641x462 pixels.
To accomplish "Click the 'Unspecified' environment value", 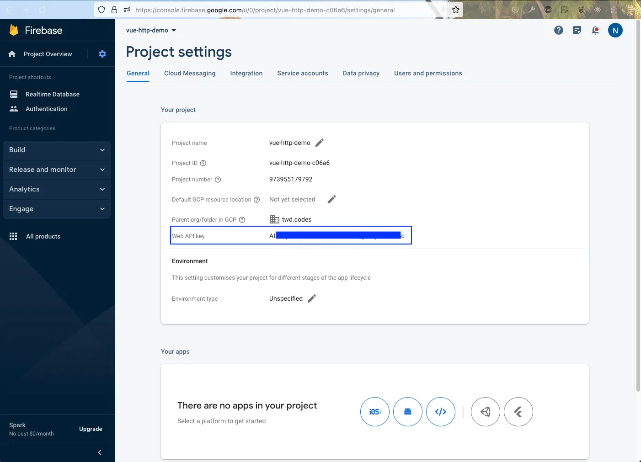I will point(286,298).
